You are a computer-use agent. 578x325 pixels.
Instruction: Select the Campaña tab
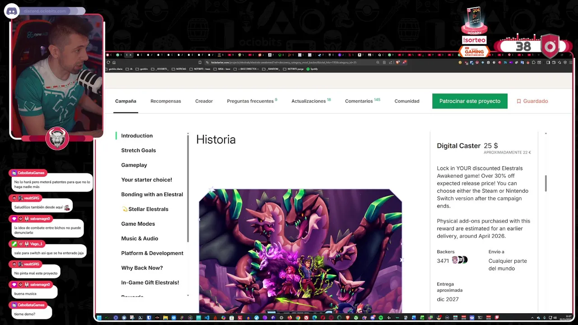126,101
